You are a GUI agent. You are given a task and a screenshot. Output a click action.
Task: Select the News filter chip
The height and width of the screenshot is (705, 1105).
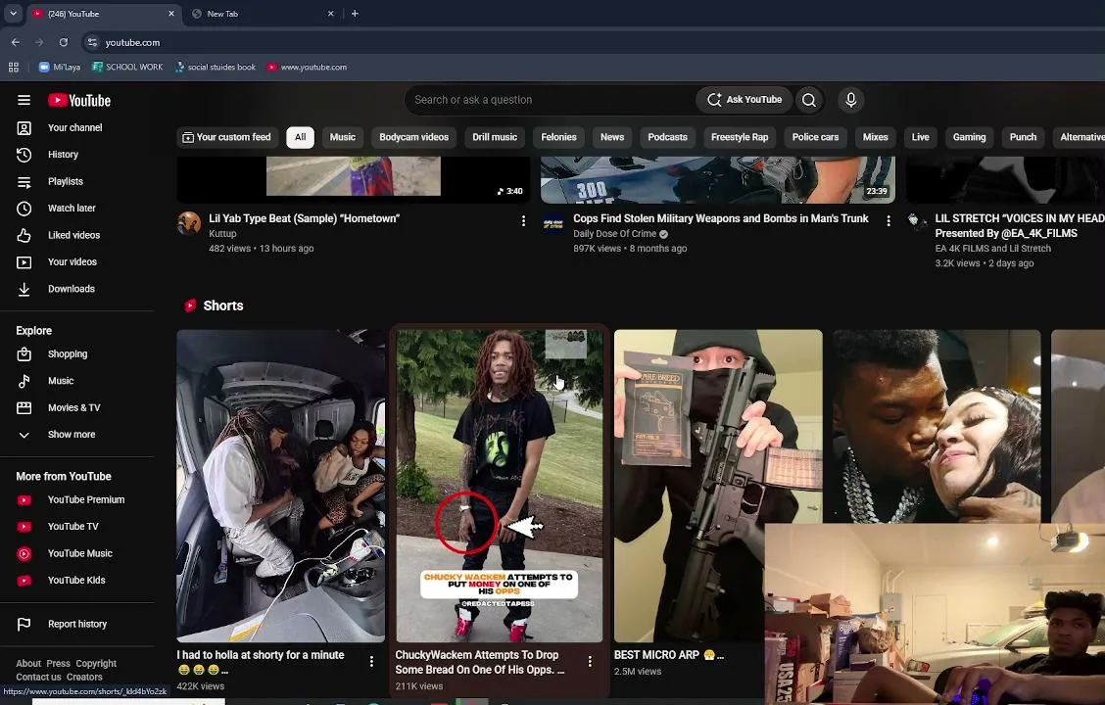click(x=611, y=137)
